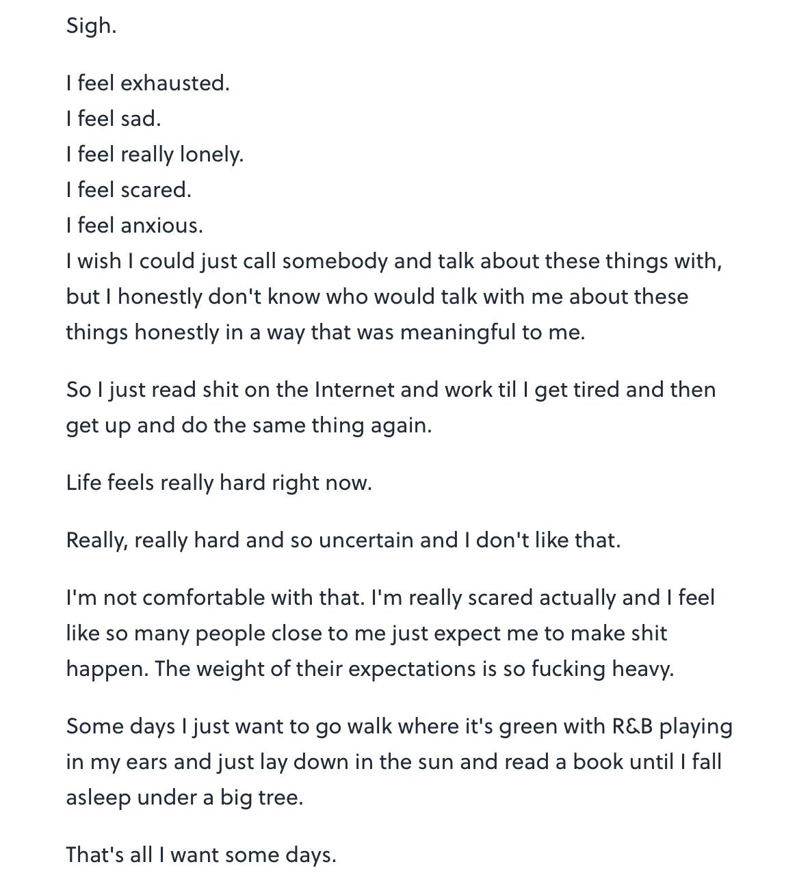Click the line starting 'I wish I could just call'

pyautogui.click(x=394, y=261)
